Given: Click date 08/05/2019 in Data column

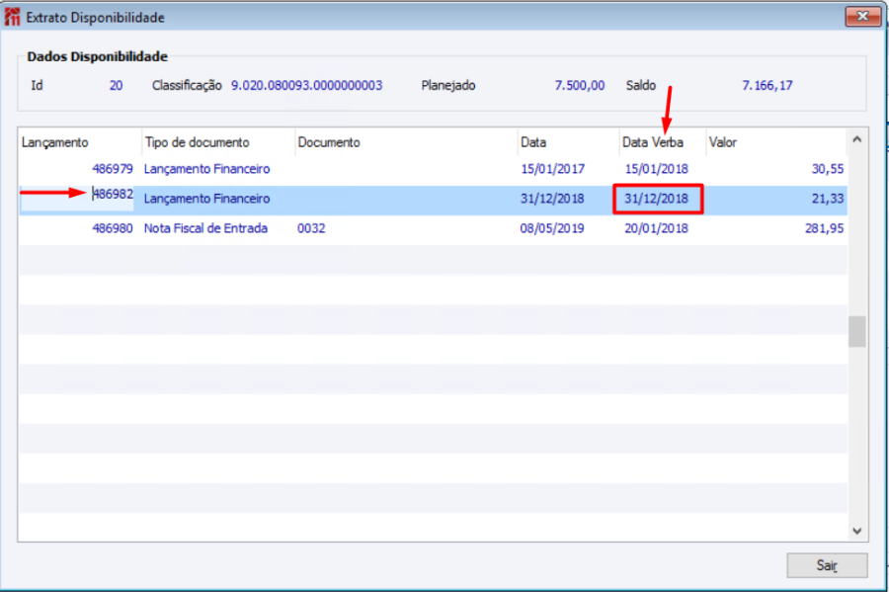Looking at the screenshot, I should [552, 228].
